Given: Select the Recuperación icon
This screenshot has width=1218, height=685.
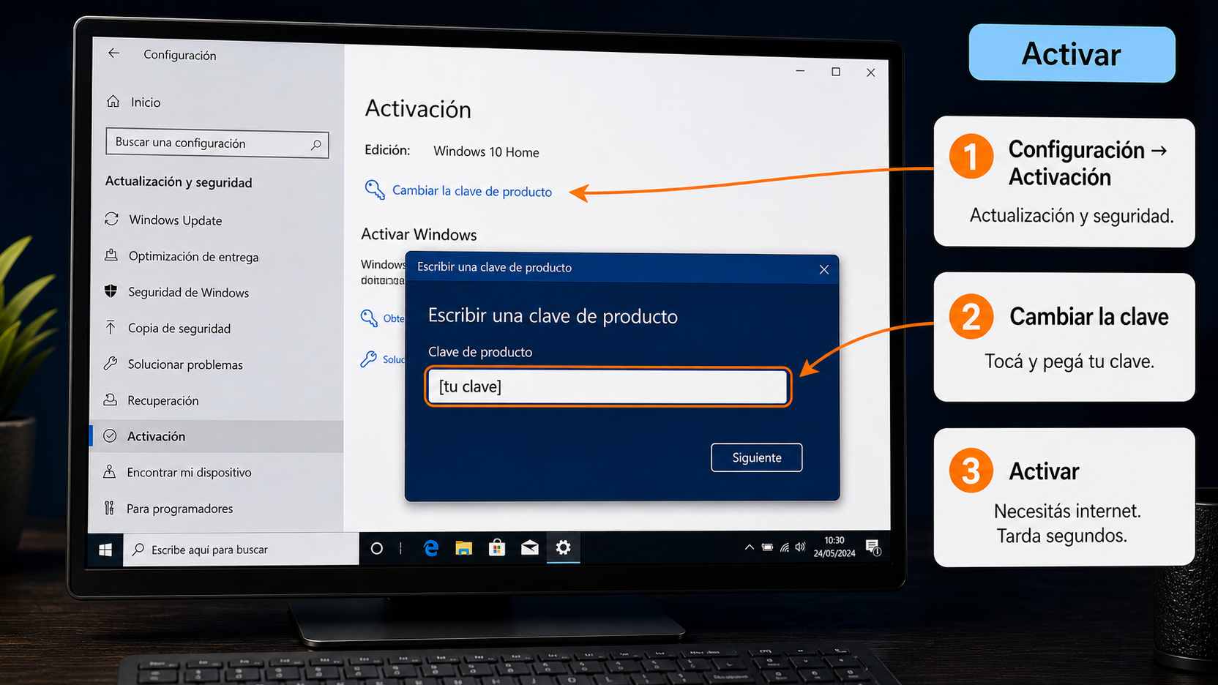Looking at the screenshot, I should (110, 400).
